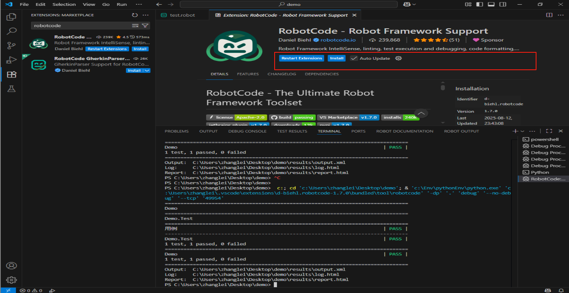Image resolution: width=569 pixels, height=293 pixels.
Task: Open the Edit menu
Action: click(40, 4)
